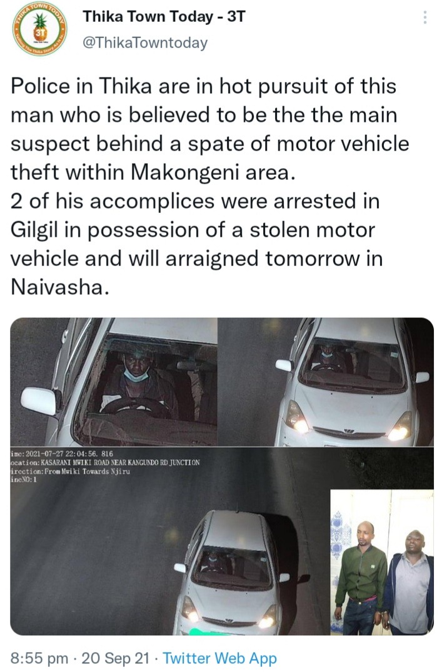Click the From Mwiki Towards Njiru direction line
447x672 pixels.
pos(70,471)
